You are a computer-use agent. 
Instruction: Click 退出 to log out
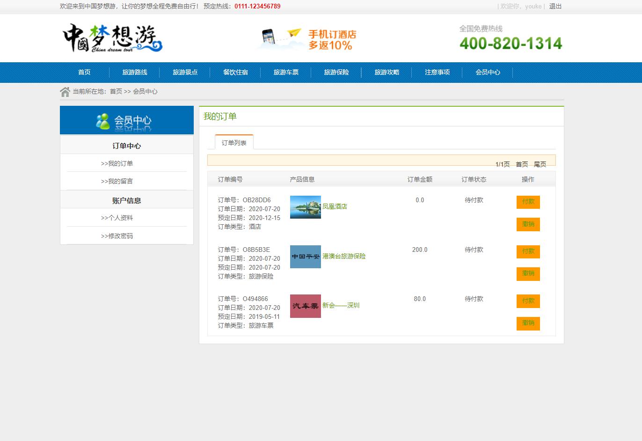click(555, 7)
